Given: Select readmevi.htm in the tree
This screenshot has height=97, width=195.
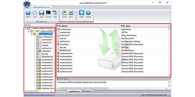Looking at the screenshot, I should click(x=47, y=83).
